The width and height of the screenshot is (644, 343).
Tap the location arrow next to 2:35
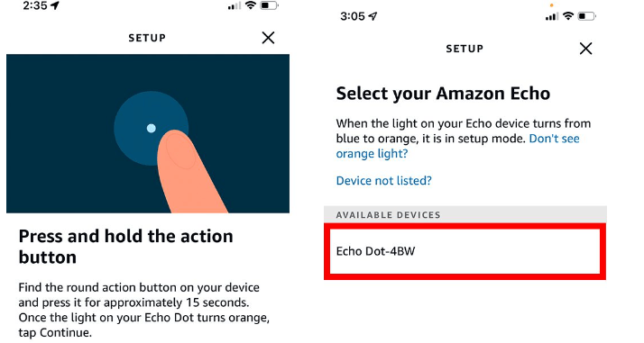click(55, 5)
